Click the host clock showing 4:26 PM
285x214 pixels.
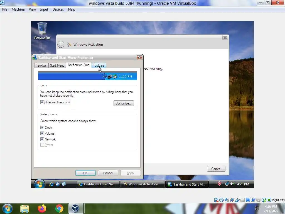pos(271,208)
